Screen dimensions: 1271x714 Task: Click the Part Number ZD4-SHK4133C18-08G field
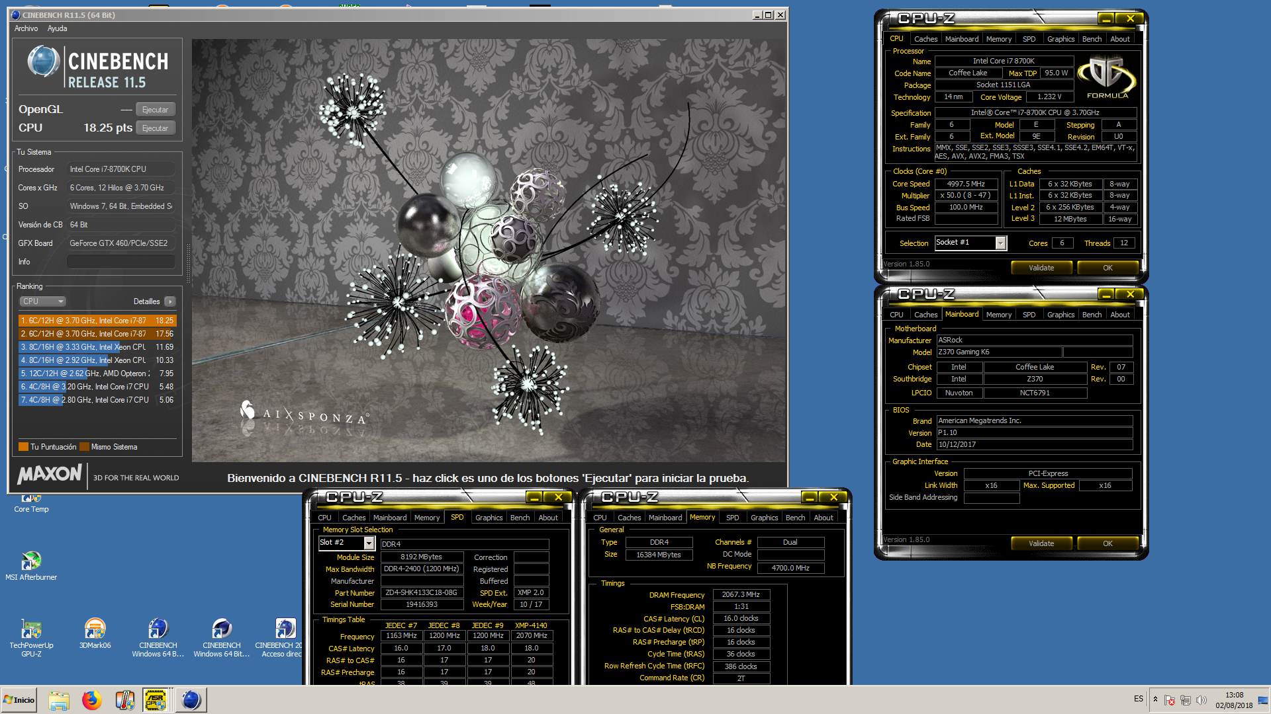(422, 593)
